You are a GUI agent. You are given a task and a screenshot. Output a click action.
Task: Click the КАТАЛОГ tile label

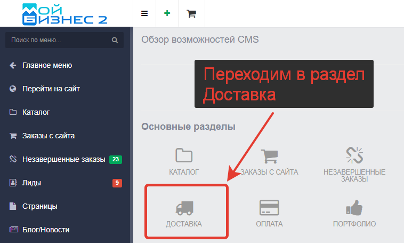(184, 173)
